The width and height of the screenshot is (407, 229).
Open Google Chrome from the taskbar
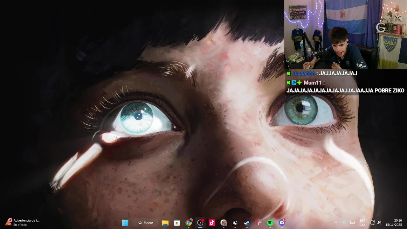coord(189,223)
